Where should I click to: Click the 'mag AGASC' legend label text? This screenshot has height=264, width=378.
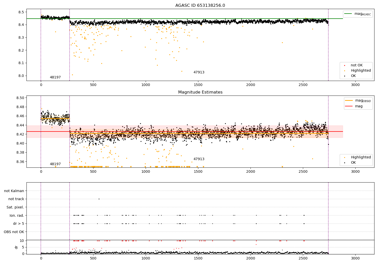363,14
